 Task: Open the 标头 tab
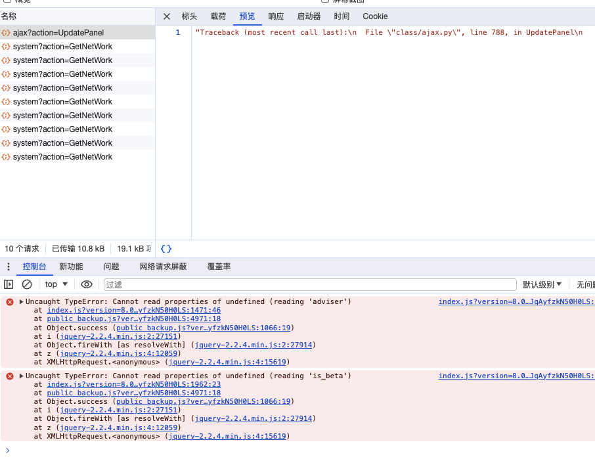point(189,16)
